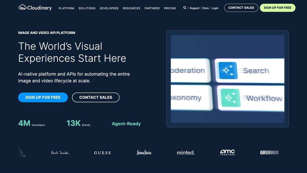Click the Cloudinary logo
Image resolution: width=307 pixels, height=173 pixels.
35,8
